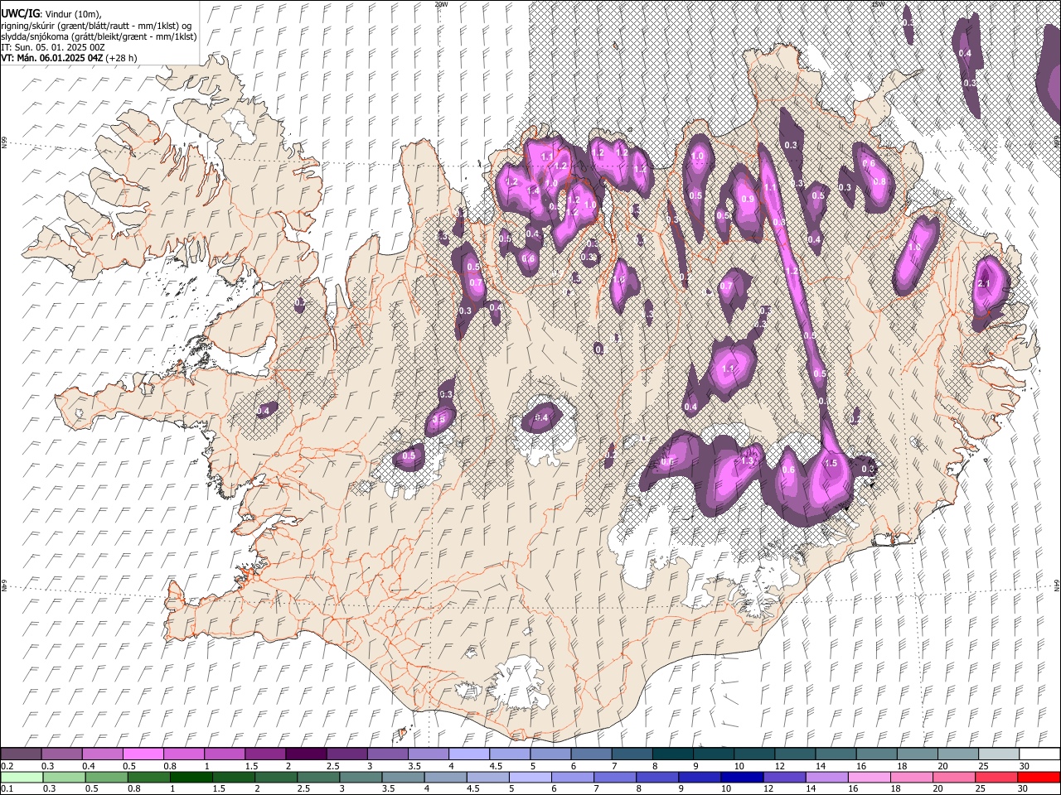Pick the white 30 swatch in top legend row
Screen dimensions: 1061x795
click(1039, 754)
